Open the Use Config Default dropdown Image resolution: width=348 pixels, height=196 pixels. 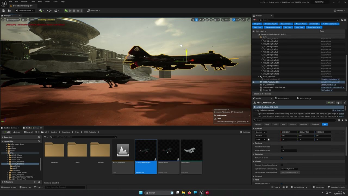click(x=289, y=169)
